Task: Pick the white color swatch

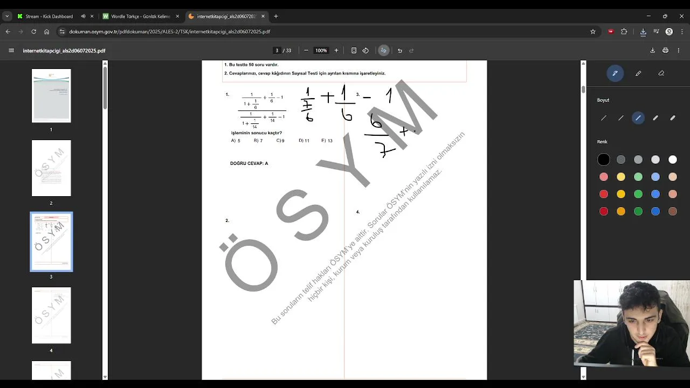Action: click(673, 160)
